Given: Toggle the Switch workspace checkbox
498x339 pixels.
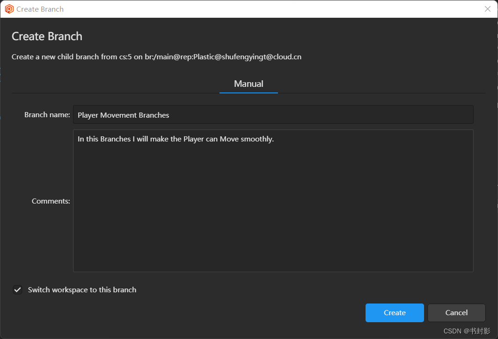Looking at the screenshot, I should tap(17, 290).
